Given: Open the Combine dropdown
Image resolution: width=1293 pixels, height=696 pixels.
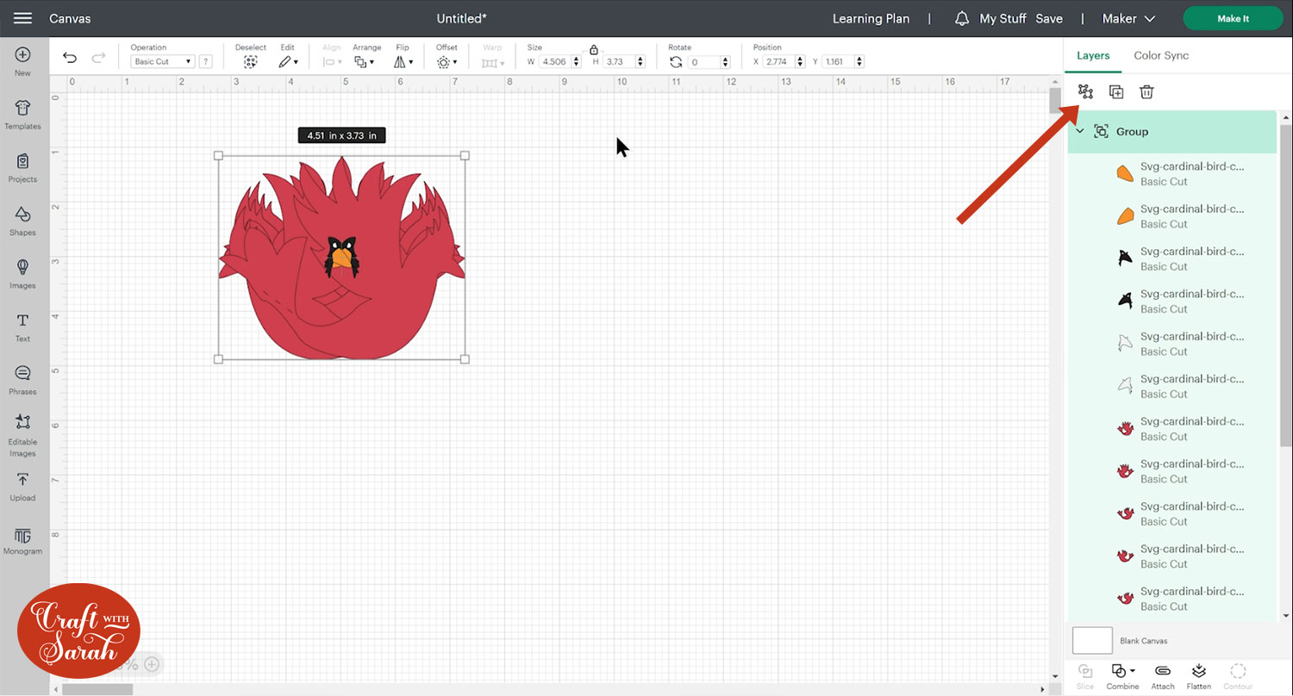Looking at the screenshot, I should tap(1122, 675).
